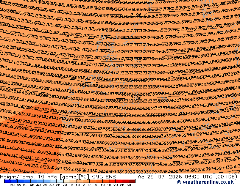Viewport: 240px width, 186px height.
Task: Select legend swatch between 5 and 10
Action: coord(99,181)
